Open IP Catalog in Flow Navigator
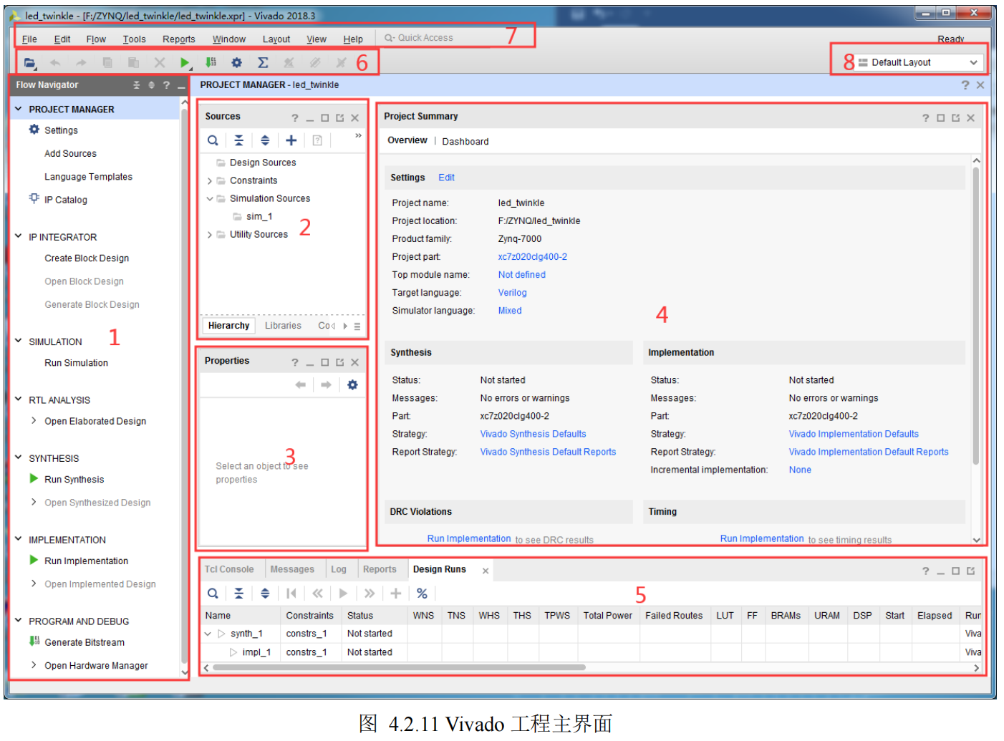Screen dimensions: 1004x741 65,200
